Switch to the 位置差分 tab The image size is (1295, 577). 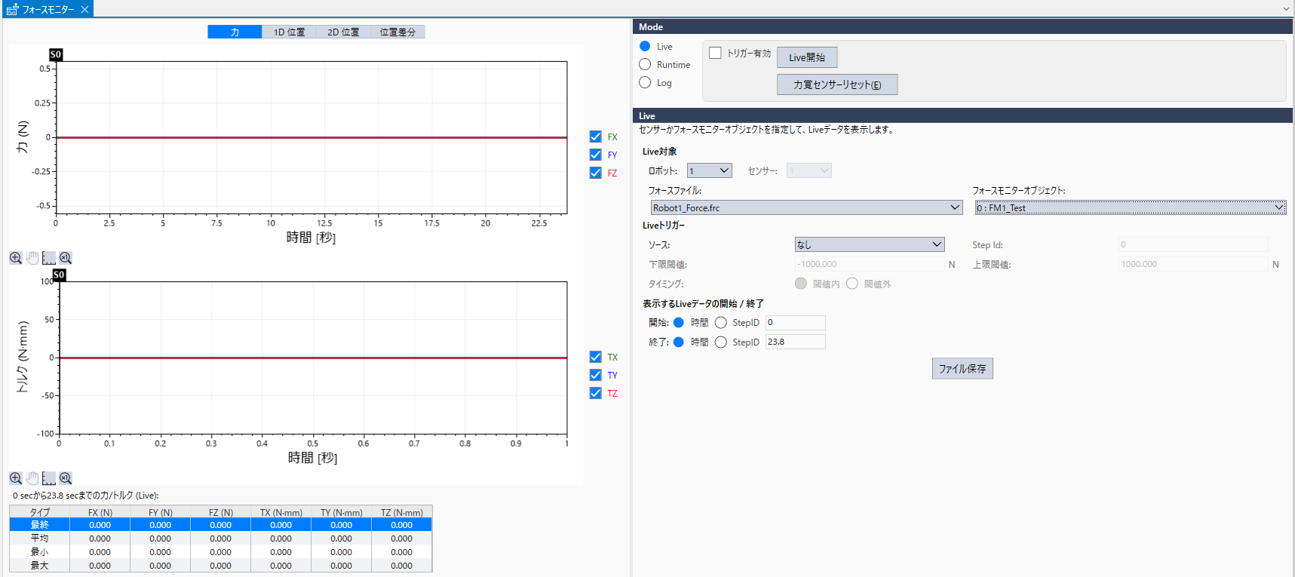point(397,32)
